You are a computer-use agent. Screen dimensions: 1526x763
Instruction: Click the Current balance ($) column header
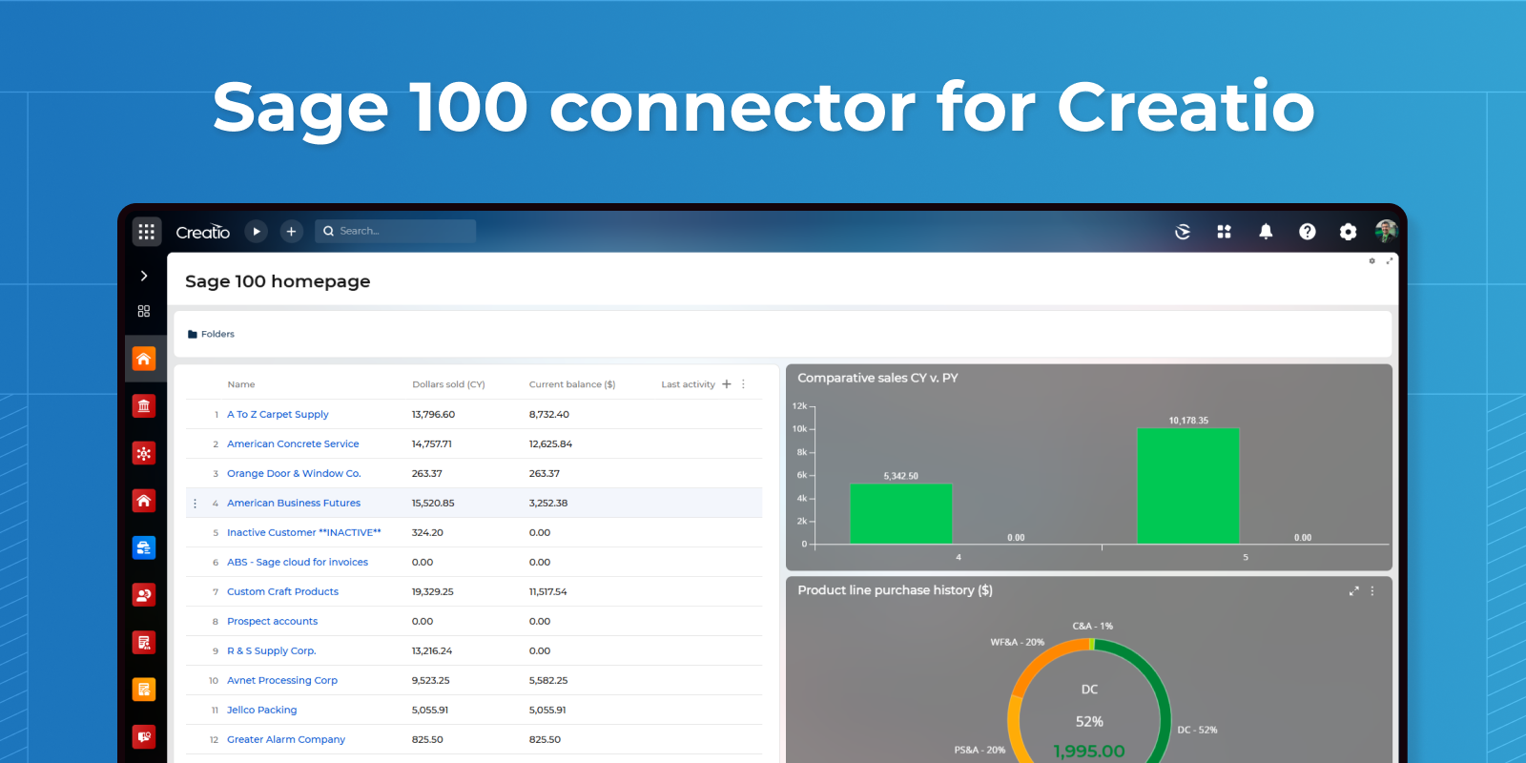[572, 384]
